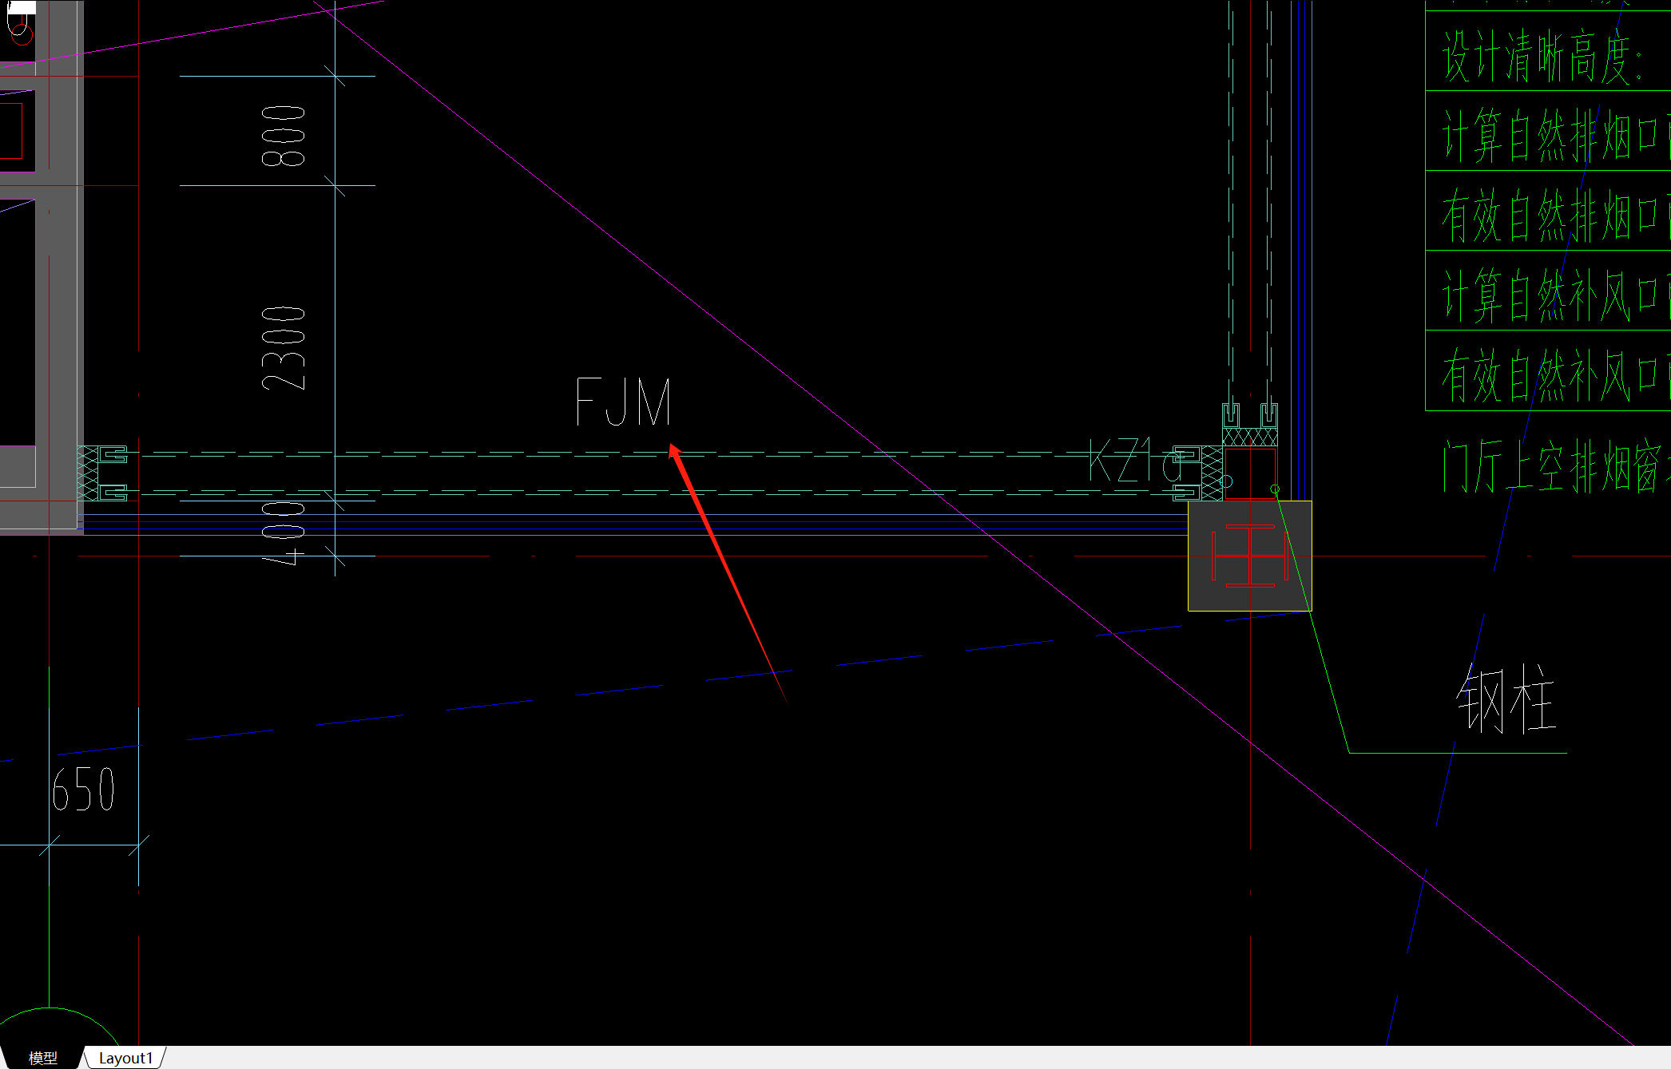
Task: Select the 钢柱 annotation text
Action: pos(1506,699)
